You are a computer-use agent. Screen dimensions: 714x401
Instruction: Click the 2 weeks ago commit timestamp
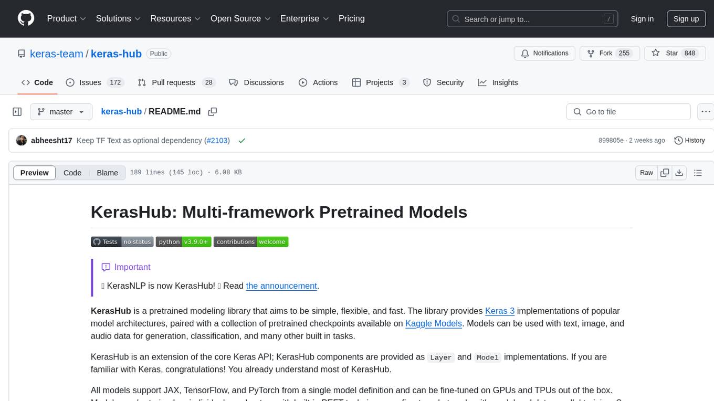[646, 141]
